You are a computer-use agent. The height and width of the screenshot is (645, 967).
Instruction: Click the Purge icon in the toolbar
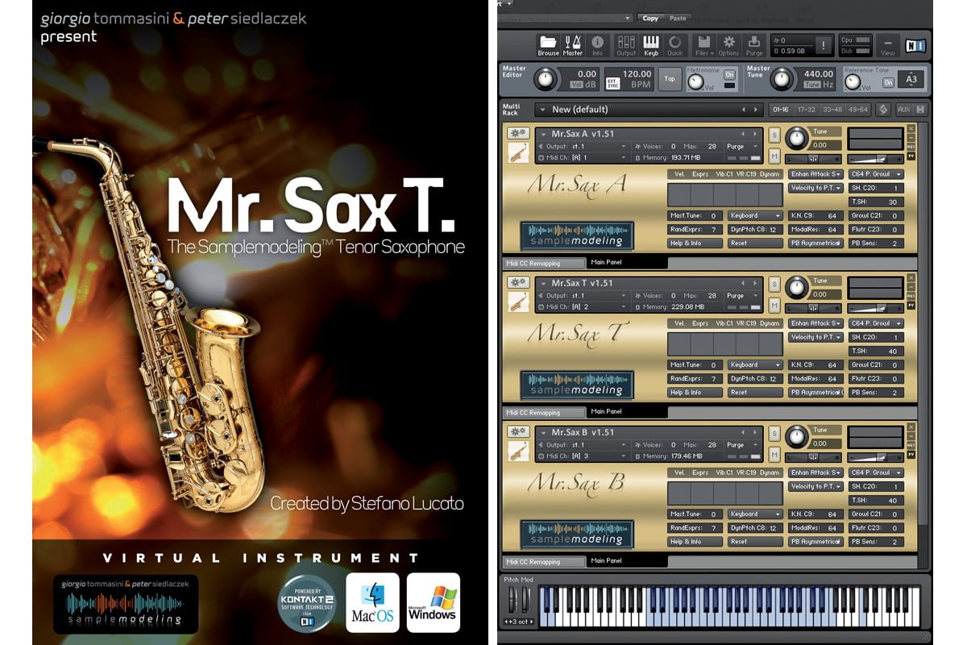pos(754,45)
